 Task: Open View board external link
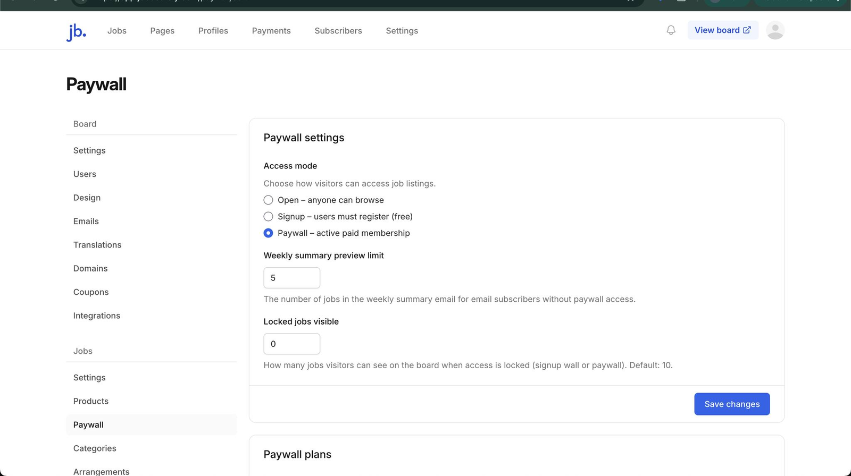[723, 30]
